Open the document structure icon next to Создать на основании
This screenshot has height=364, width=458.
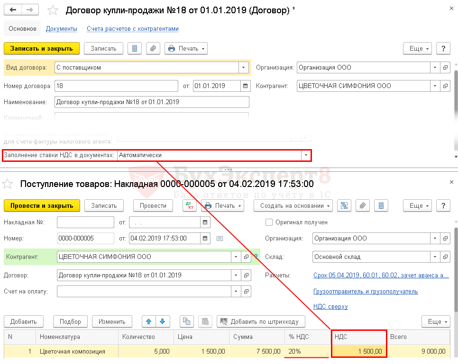point(344,205)
